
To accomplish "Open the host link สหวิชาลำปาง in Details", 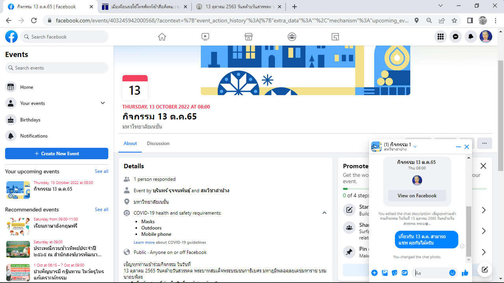I will click(x=215, y=191).
